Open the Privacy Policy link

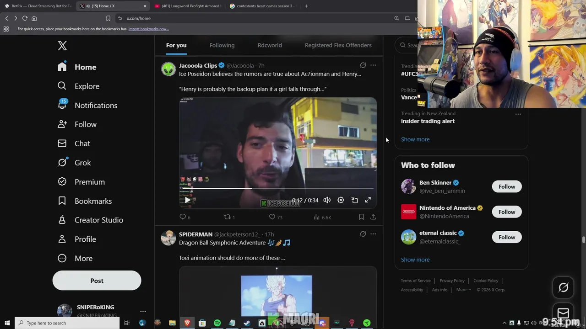[x=452, y=281]
